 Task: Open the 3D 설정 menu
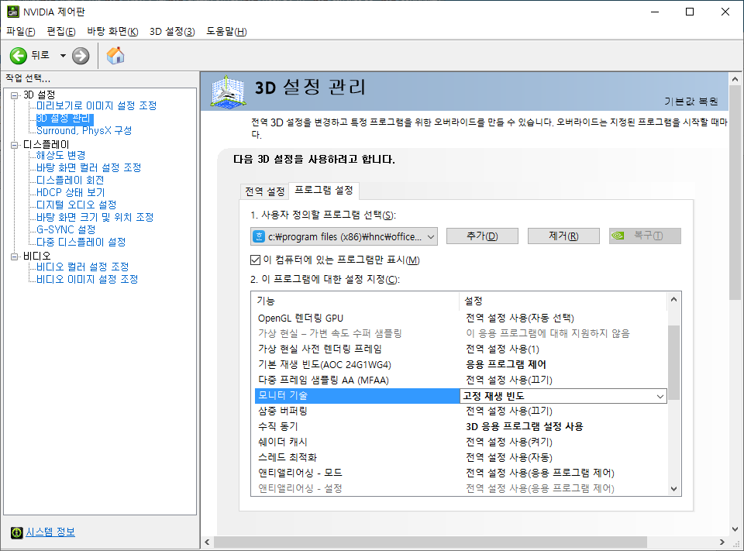[x=172, y=31]
